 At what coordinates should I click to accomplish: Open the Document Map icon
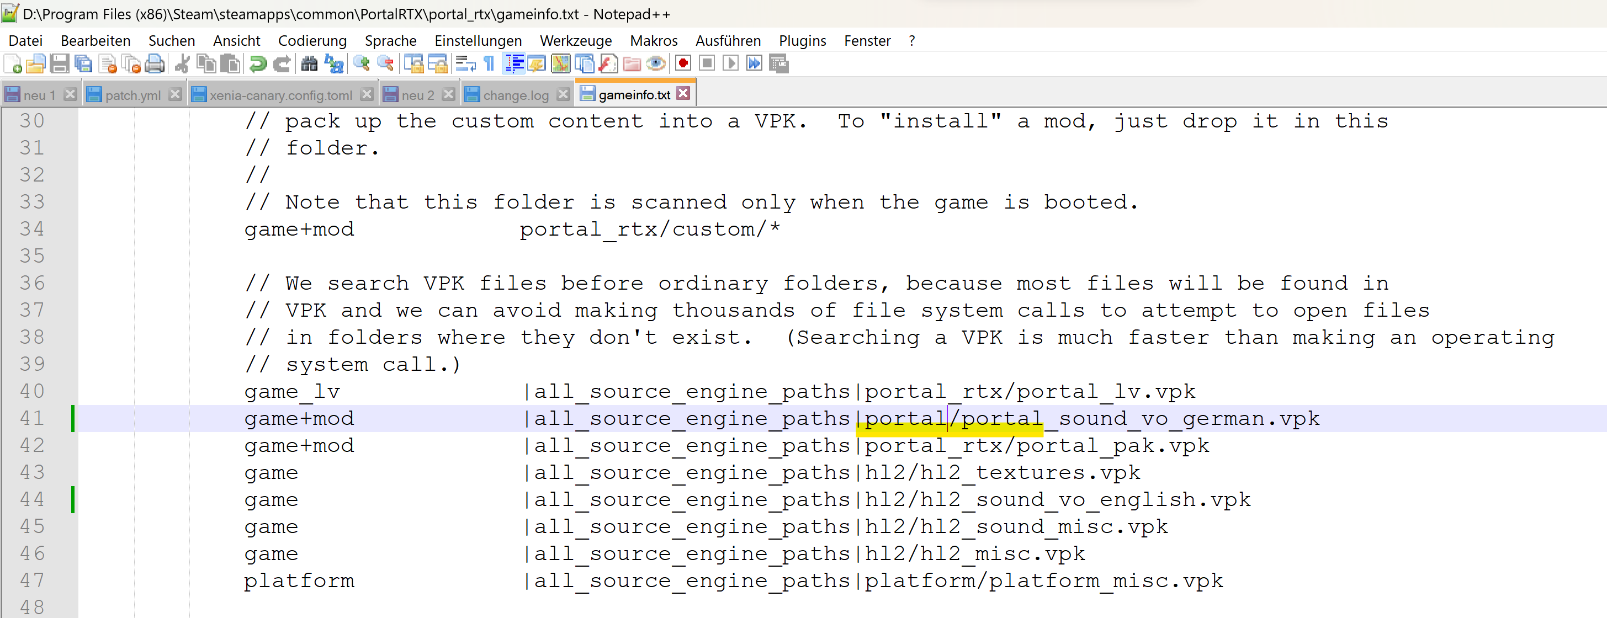560,63
